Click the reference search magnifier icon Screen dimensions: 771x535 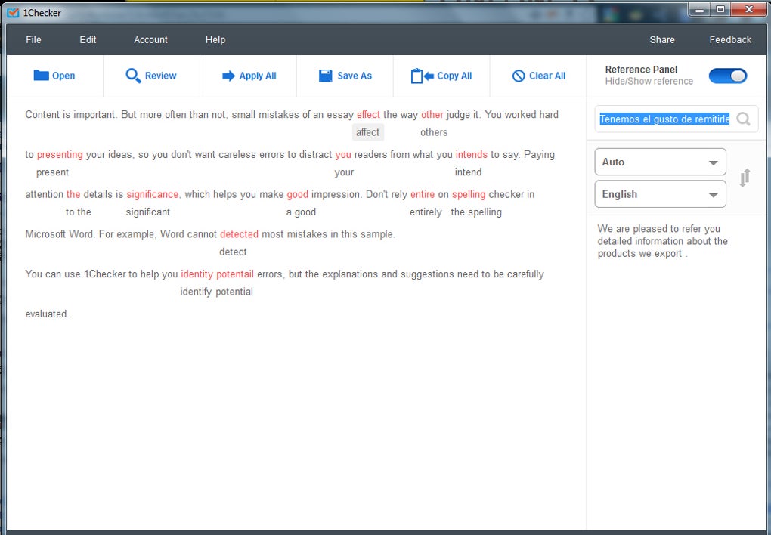[x=744, y=119]
